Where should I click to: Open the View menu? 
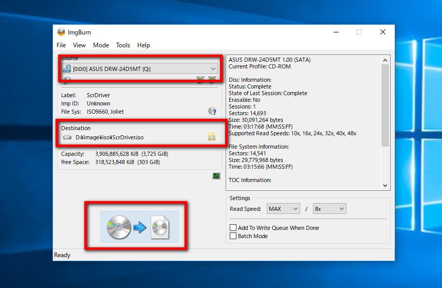tap(79, 45)
